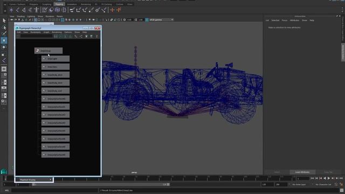Screen dimensions: 345x194
Task: Activate the Scale tool in toolbox
Action: pos(3,54)
